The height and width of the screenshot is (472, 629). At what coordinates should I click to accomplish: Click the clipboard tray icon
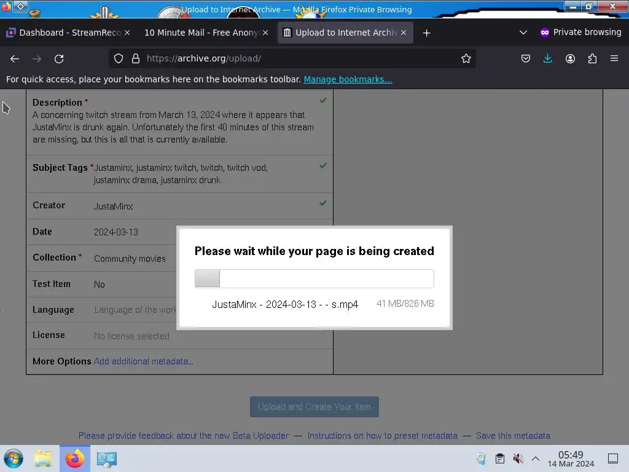(500, 458)
